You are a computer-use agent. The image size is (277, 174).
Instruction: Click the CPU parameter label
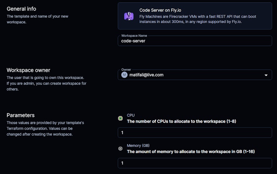coord(131,115)
